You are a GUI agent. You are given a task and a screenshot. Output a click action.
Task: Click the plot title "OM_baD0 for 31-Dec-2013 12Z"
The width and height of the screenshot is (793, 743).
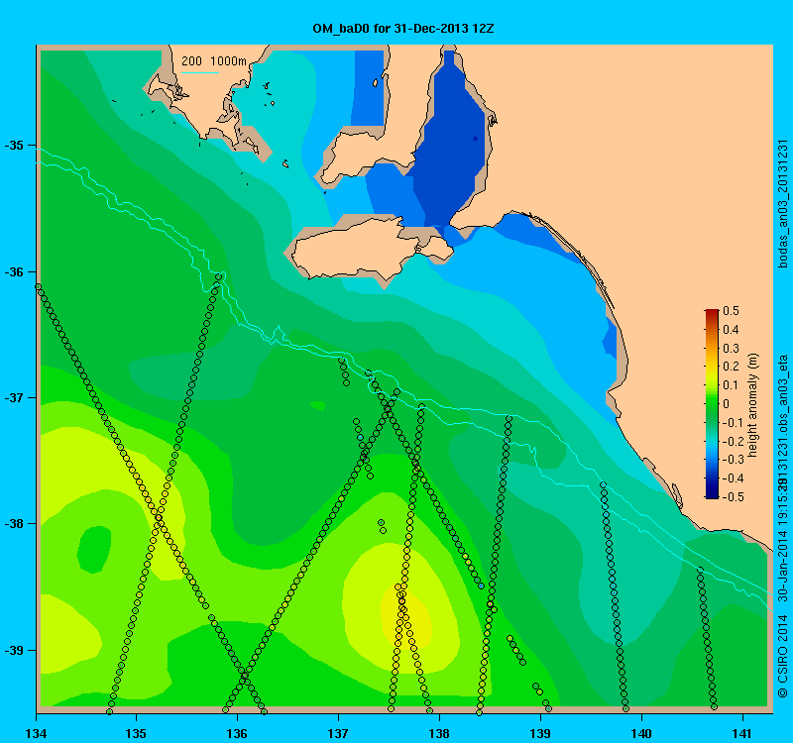[403, 29]
